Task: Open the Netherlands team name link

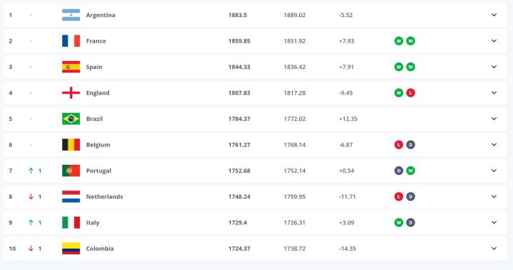Action: 104,197
